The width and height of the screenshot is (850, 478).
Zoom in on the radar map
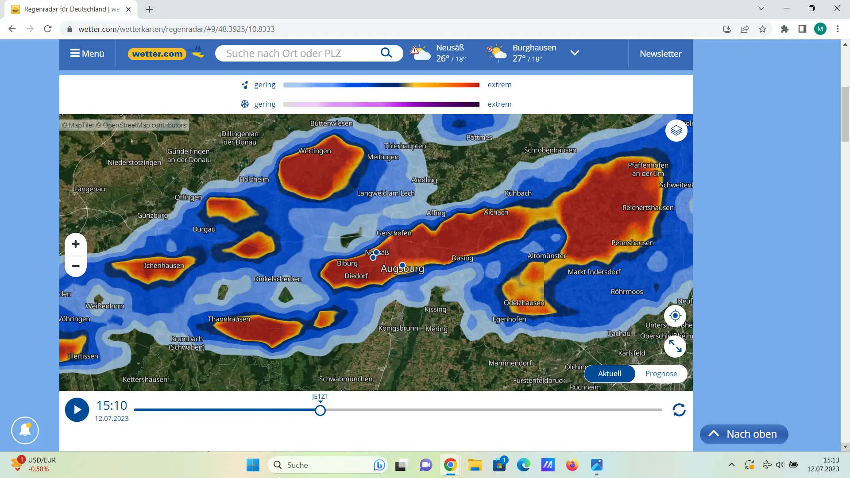tap(76, 244)
